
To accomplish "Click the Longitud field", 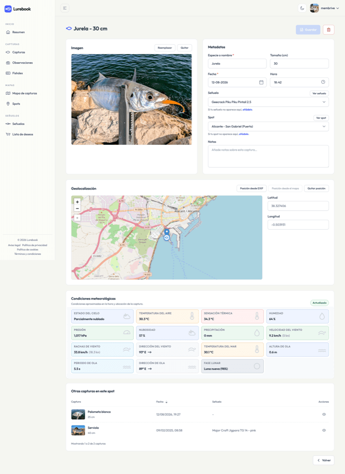I will [298, 224].
